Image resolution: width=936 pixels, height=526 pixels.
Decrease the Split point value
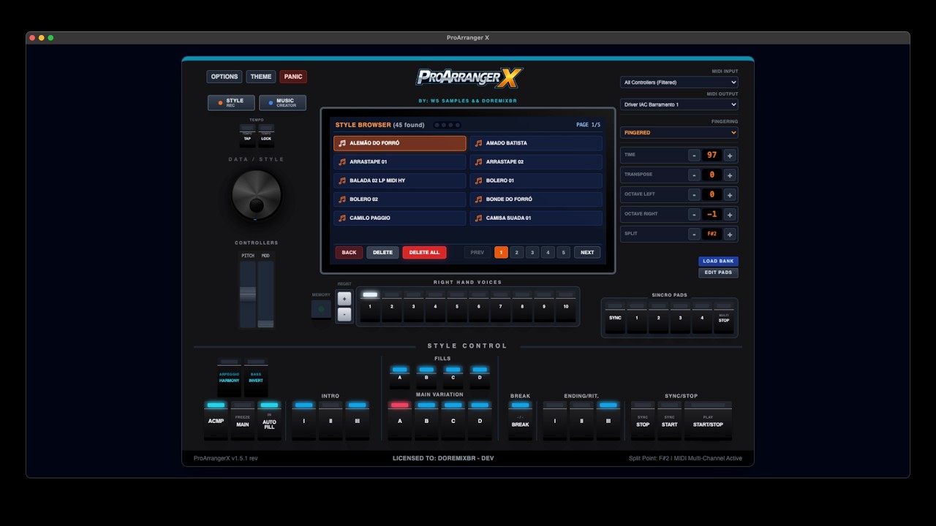pos(695,235)
